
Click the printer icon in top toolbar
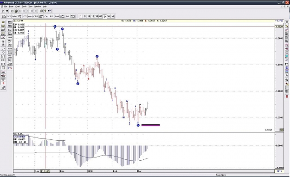(41, 11)
